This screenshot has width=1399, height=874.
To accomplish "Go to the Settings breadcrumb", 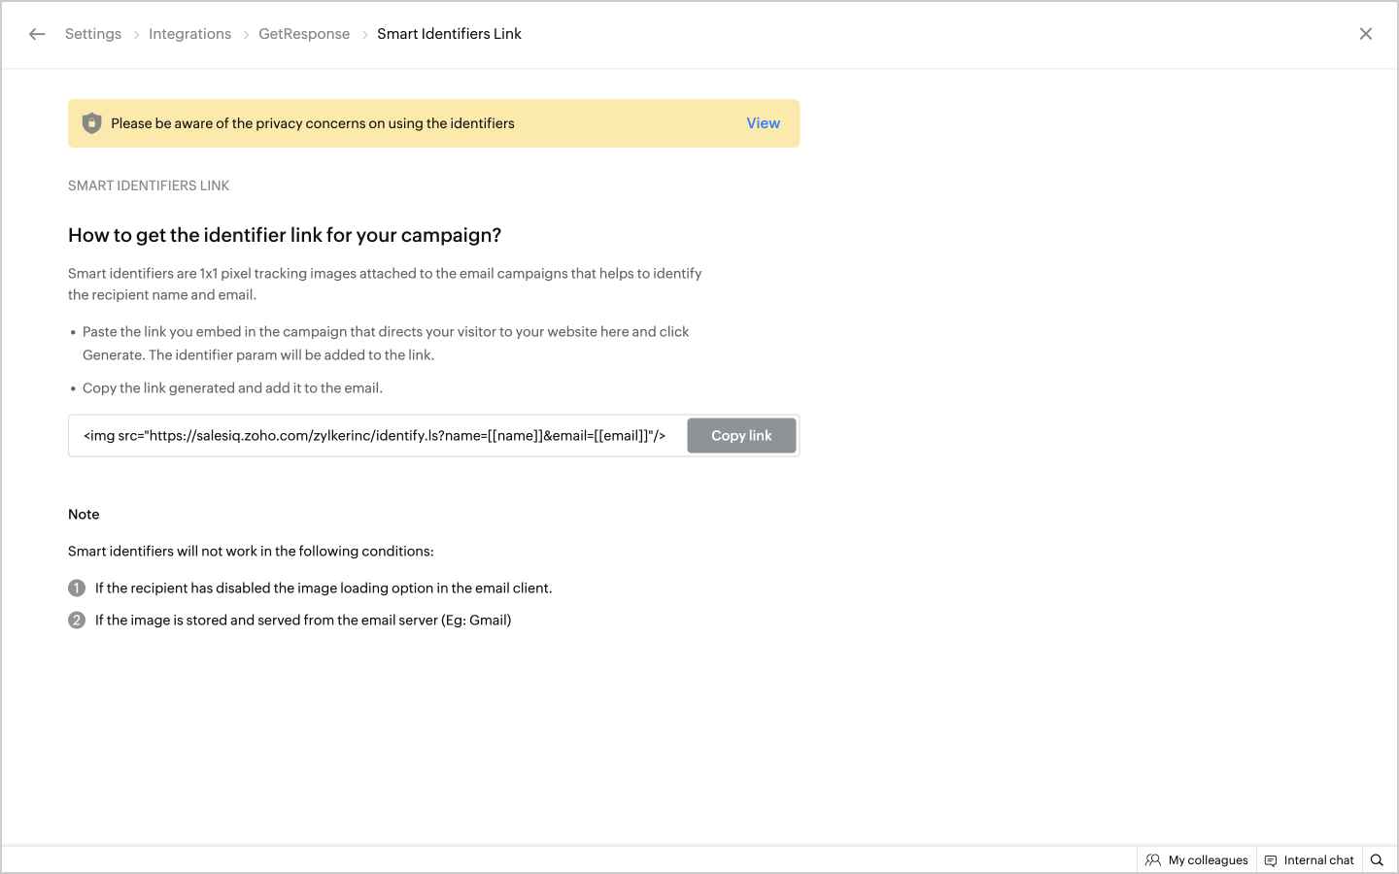I will click(x=93, y=34).
